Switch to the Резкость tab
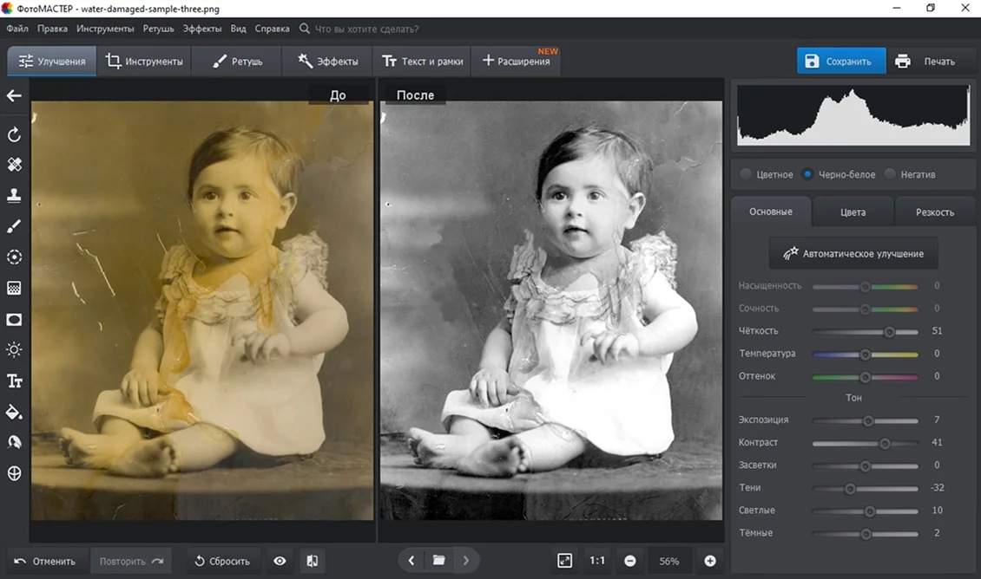The image size is (981, 579). [934, 211]
